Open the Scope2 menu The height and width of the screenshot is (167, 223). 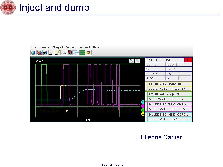[71, 47]
